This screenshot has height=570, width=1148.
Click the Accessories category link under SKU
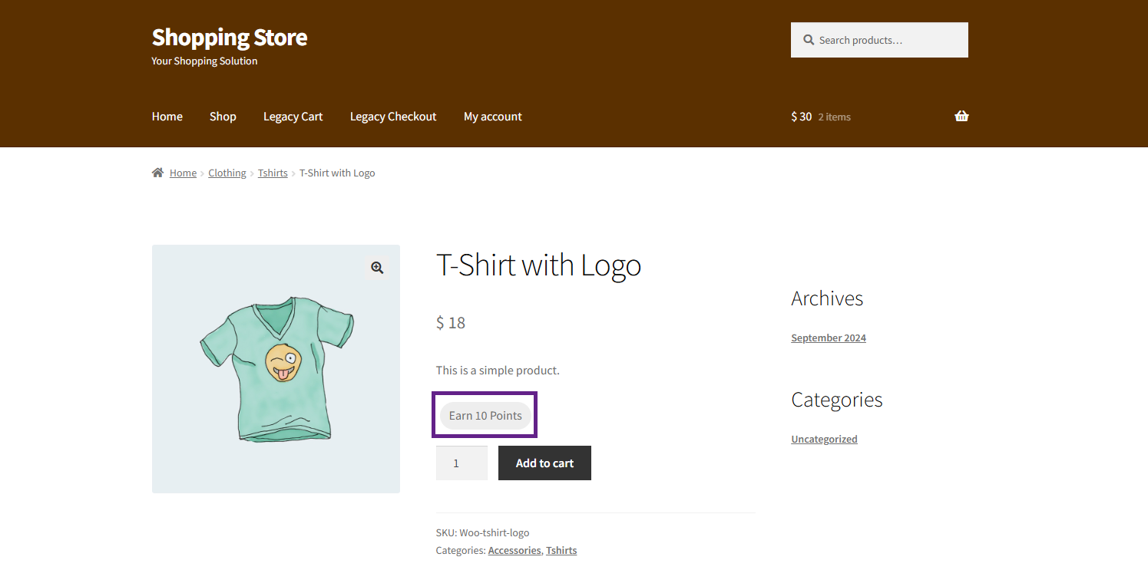pyautogui.click(x=514, y=551)
